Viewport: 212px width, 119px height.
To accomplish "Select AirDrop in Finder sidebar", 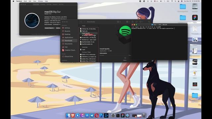I will click(x=70, y=28).
